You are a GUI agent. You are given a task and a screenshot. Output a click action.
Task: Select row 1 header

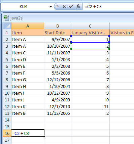pos(7,33)
